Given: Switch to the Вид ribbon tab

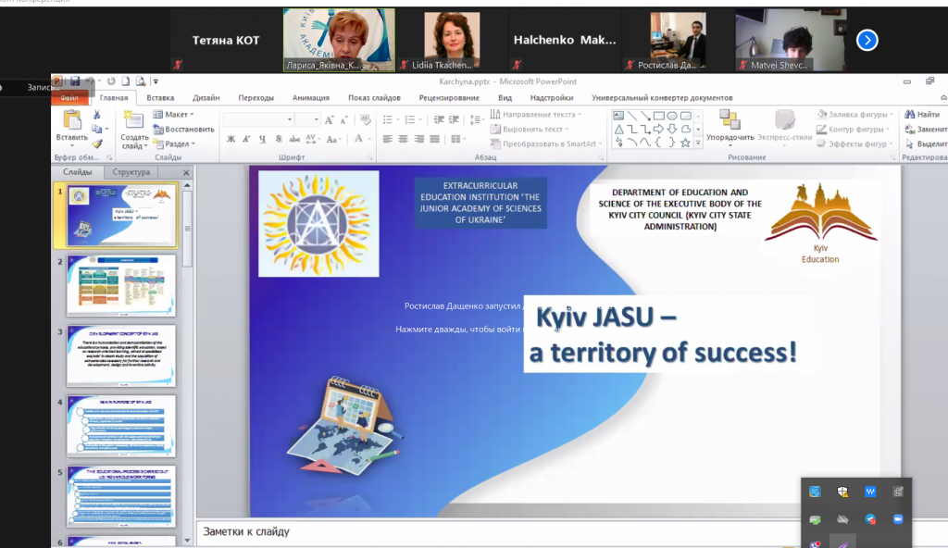Looking at the screenshot, I should click(505, 97).
